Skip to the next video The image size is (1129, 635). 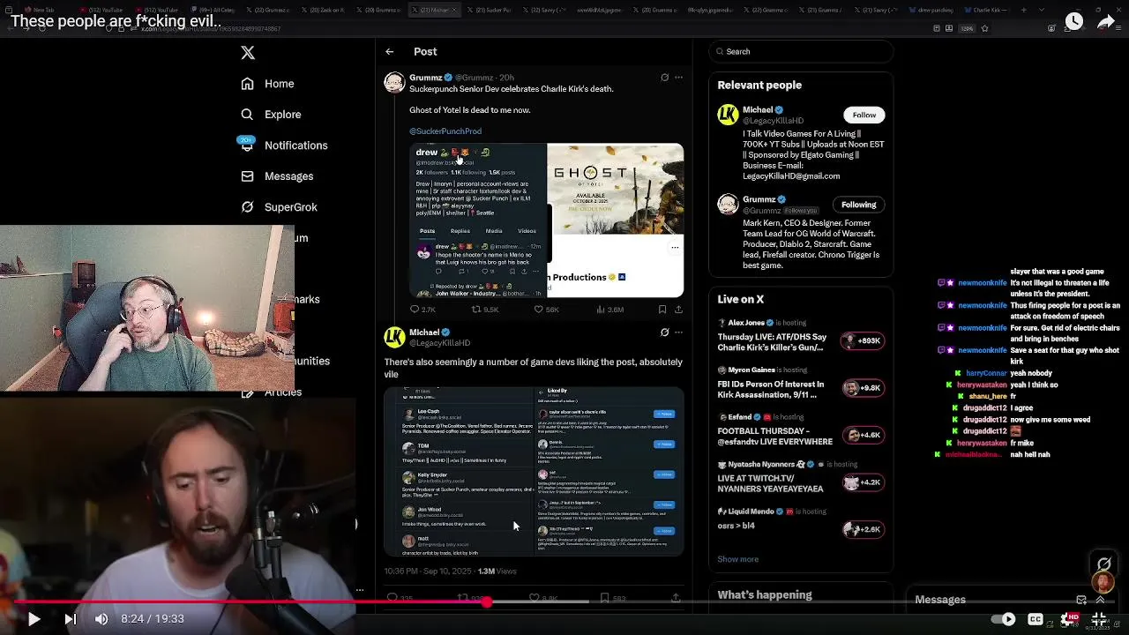[x=70, y=619]
